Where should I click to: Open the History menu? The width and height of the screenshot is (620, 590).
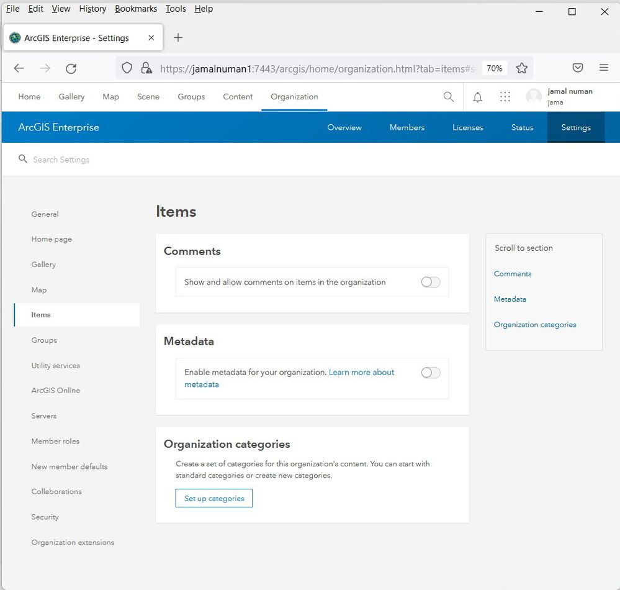tap(92, 9)
